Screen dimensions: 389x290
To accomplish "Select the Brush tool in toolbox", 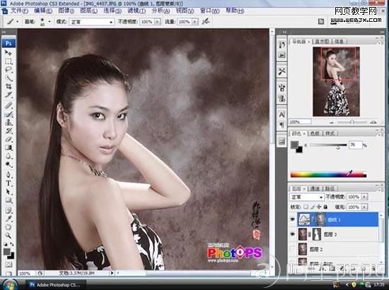I will pyautogui.click(x=8, y=114).
